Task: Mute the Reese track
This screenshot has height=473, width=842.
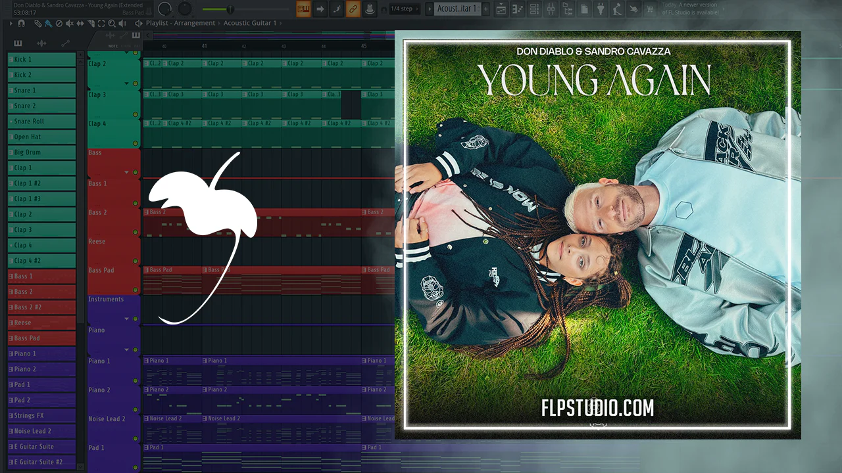Action: 136,261
